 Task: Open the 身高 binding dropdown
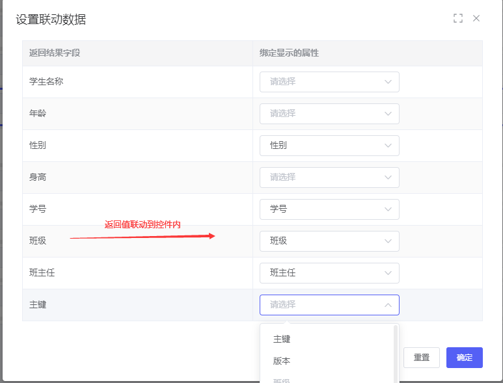[x=329, y=178]
